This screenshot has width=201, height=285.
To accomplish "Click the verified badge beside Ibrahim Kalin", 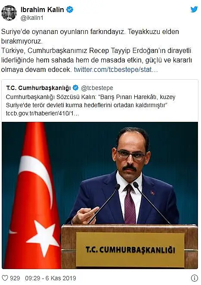I will tap(70, 9).
